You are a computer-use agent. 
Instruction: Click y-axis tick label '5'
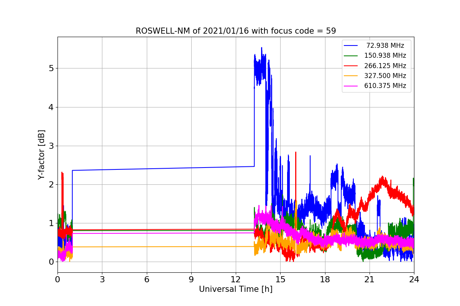tap(51, 68)
